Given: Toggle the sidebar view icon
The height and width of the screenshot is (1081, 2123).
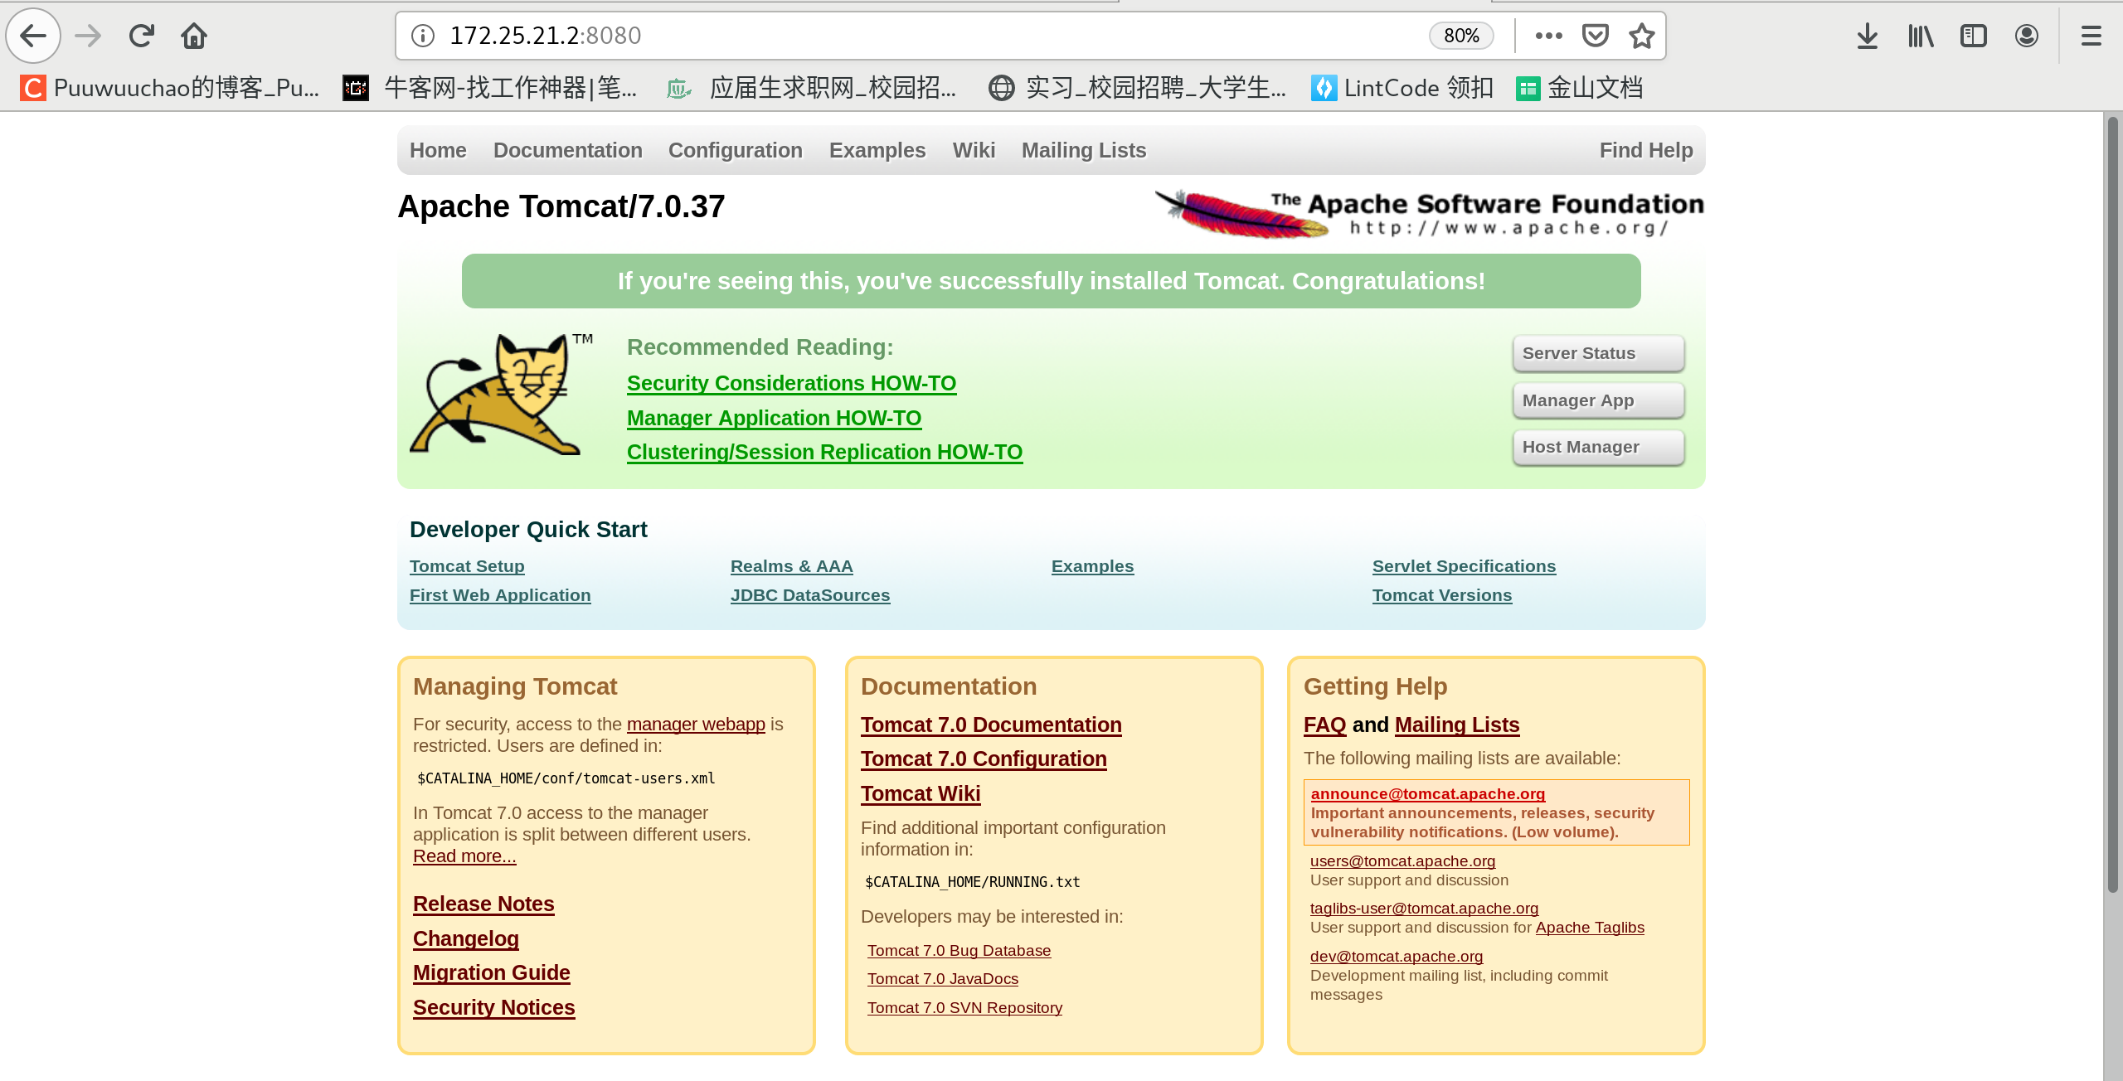Looking at the screenshot, I should [1974, 36].
